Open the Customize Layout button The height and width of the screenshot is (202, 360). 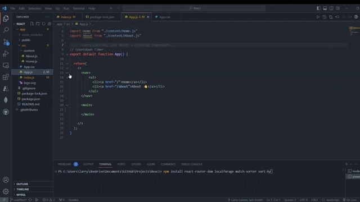tap(337, 8)
